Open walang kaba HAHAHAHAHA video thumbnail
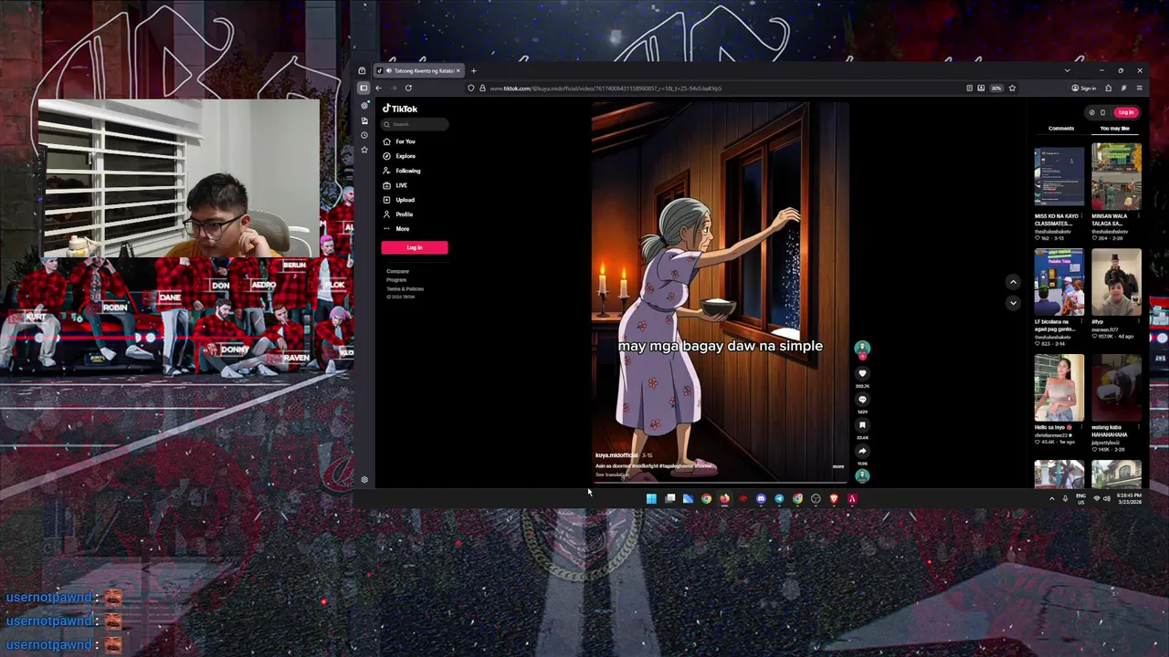Screen dimensions: 1169x657 click(x=1116, y=388)
